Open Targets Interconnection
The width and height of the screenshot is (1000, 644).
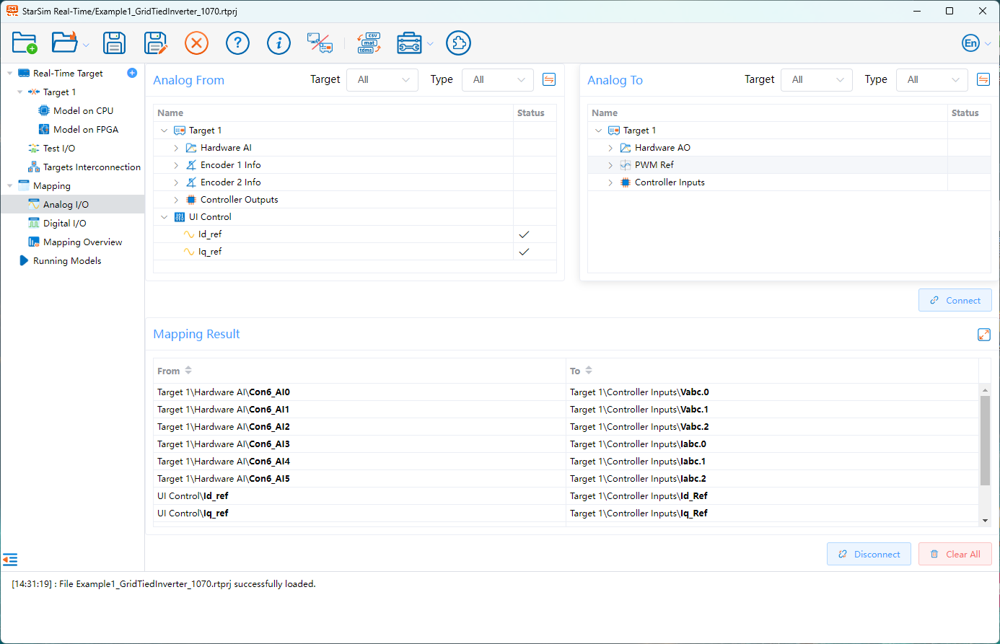coord(92,167)
